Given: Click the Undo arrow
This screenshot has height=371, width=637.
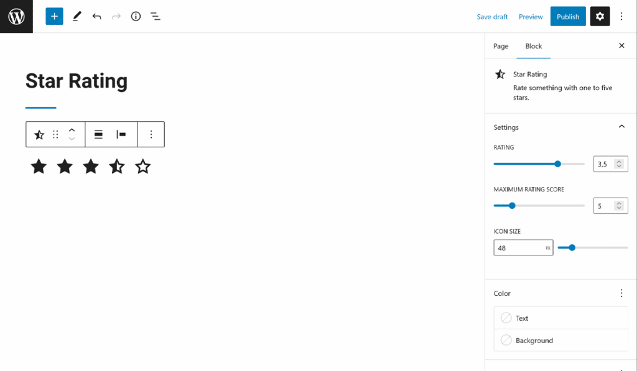Looking at the screenshot, I should click(x=96, y=17).
